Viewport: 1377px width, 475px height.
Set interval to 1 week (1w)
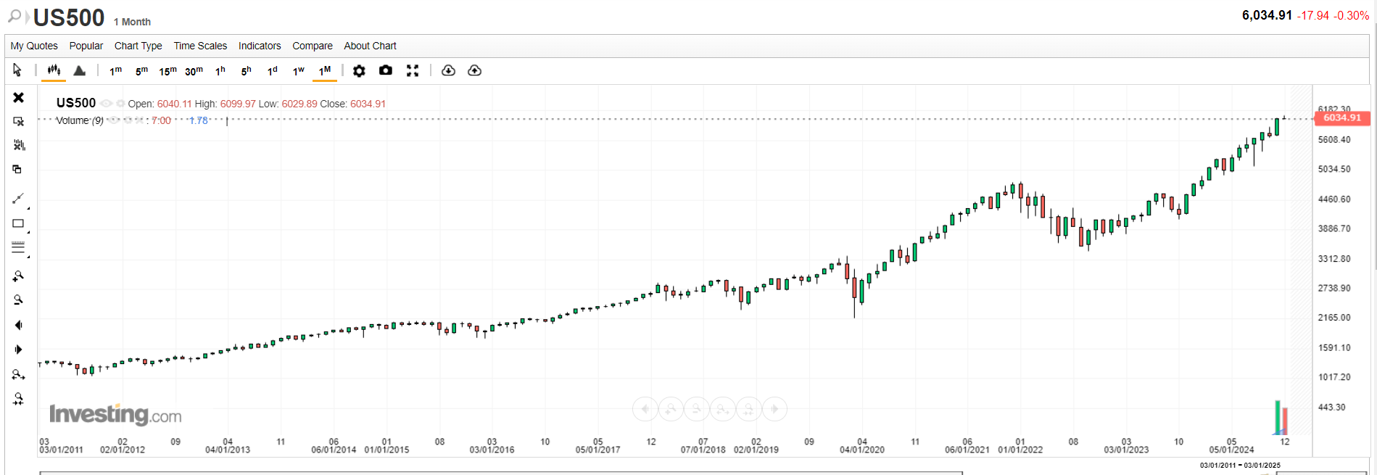(x=299, y=70)
